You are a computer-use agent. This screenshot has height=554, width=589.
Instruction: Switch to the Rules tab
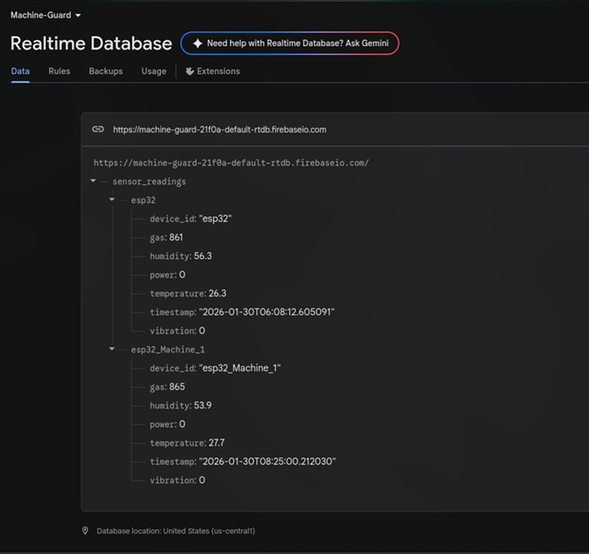click(x=59, y=71)
